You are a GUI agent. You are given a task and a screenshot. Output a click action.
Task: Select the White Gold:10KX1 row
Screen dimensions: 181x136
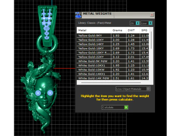(x=113, y=65)
